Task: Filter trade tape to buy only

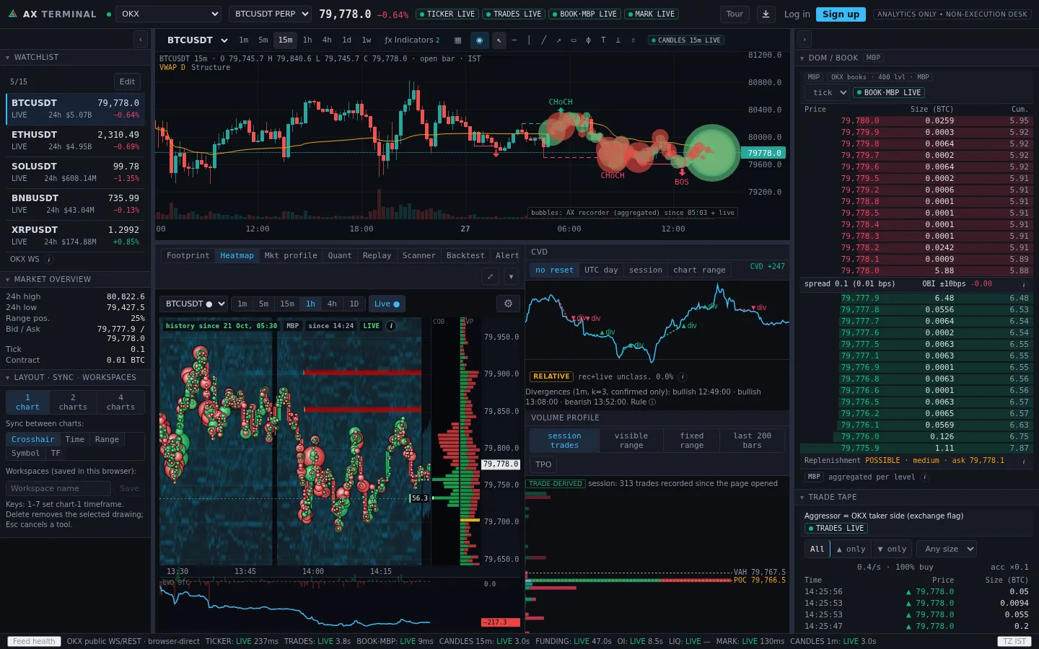Action: [851, 549]
